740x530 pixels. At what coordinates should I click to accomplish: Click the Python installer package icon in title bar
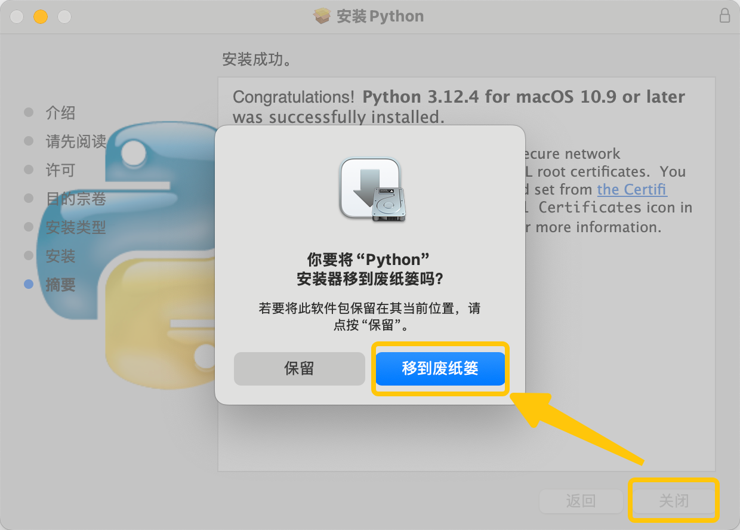[x=322, y=16]
